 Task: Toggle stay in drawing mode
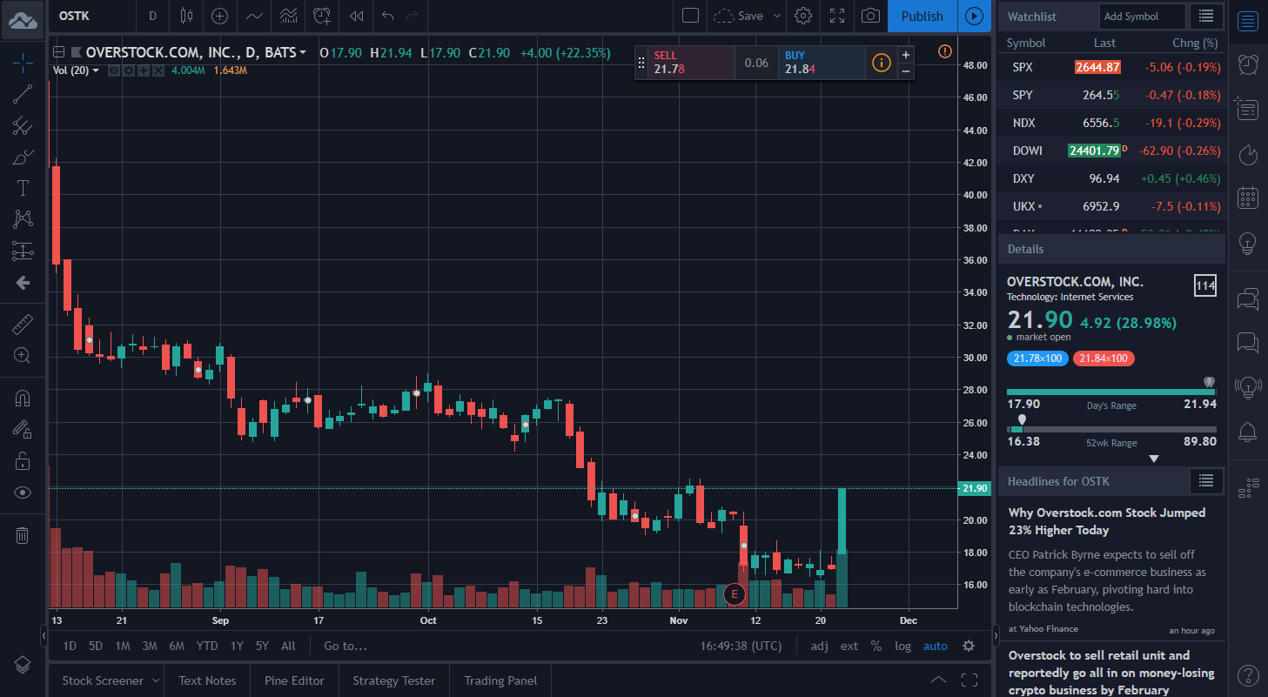tap(23, 429)
